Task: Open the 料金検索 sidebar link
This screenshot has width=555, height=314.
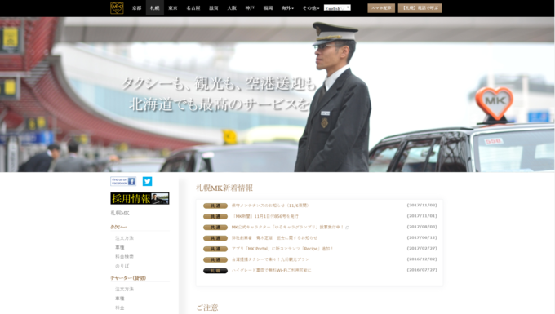Action: coord(125,256)
